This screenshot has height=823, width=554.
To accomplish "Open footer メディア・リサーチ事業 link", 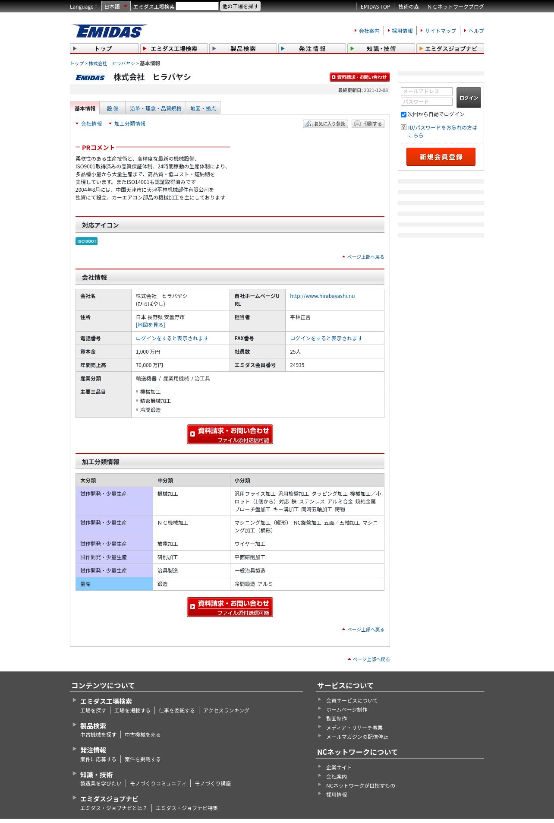I will pyautogui.click(x=355, y=728).
